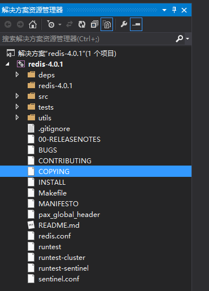The height and width of the screenshot is (291, 209).
Task: Select the MANIFESTO file
Action: pos(58,204)
